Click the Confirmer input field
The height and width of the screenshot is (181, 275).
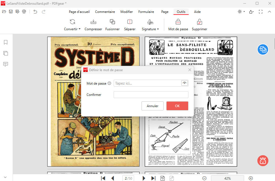coord(151,94)
